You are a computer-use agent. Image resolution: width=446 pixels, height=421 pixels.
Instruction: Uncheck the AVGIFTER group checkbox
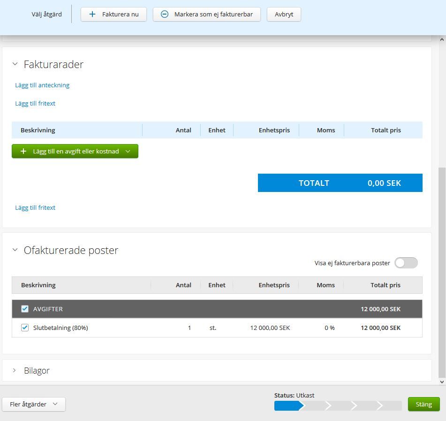[25, 309]
